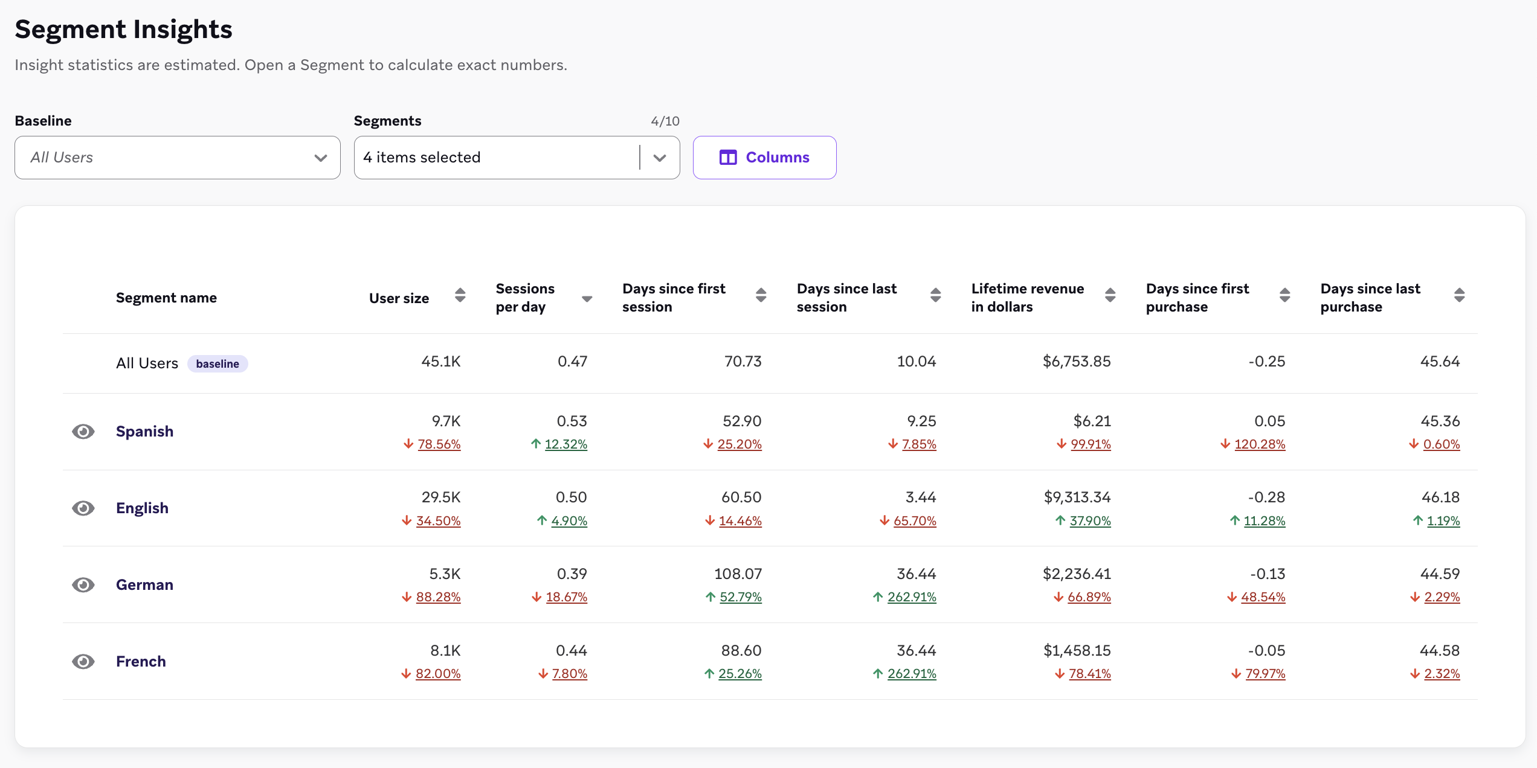Click English lifetime revenue 37.90% change
1537x768 pixels.
coord(1089,521)
